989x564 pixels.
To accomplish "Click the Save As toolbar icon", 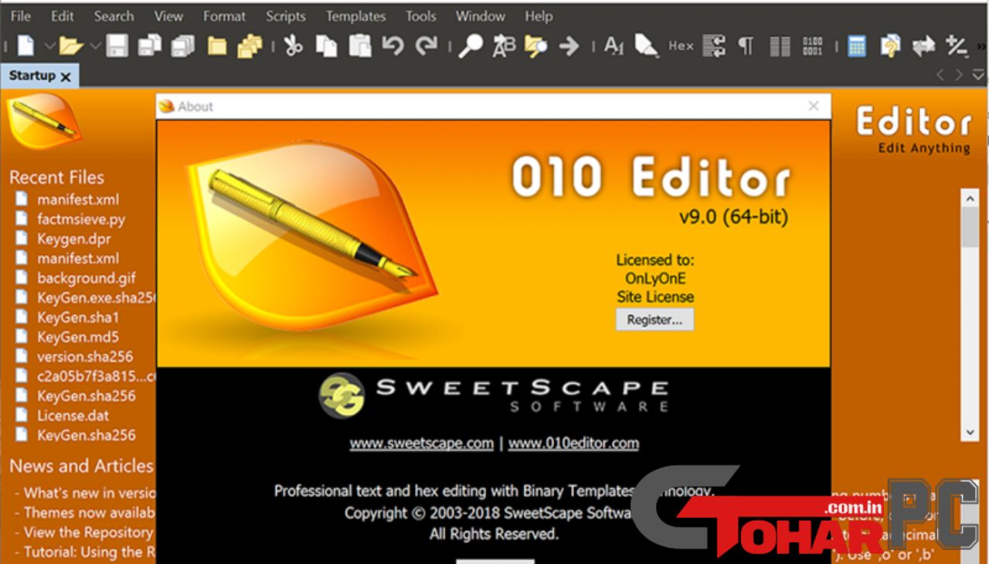I will [150, 46].
